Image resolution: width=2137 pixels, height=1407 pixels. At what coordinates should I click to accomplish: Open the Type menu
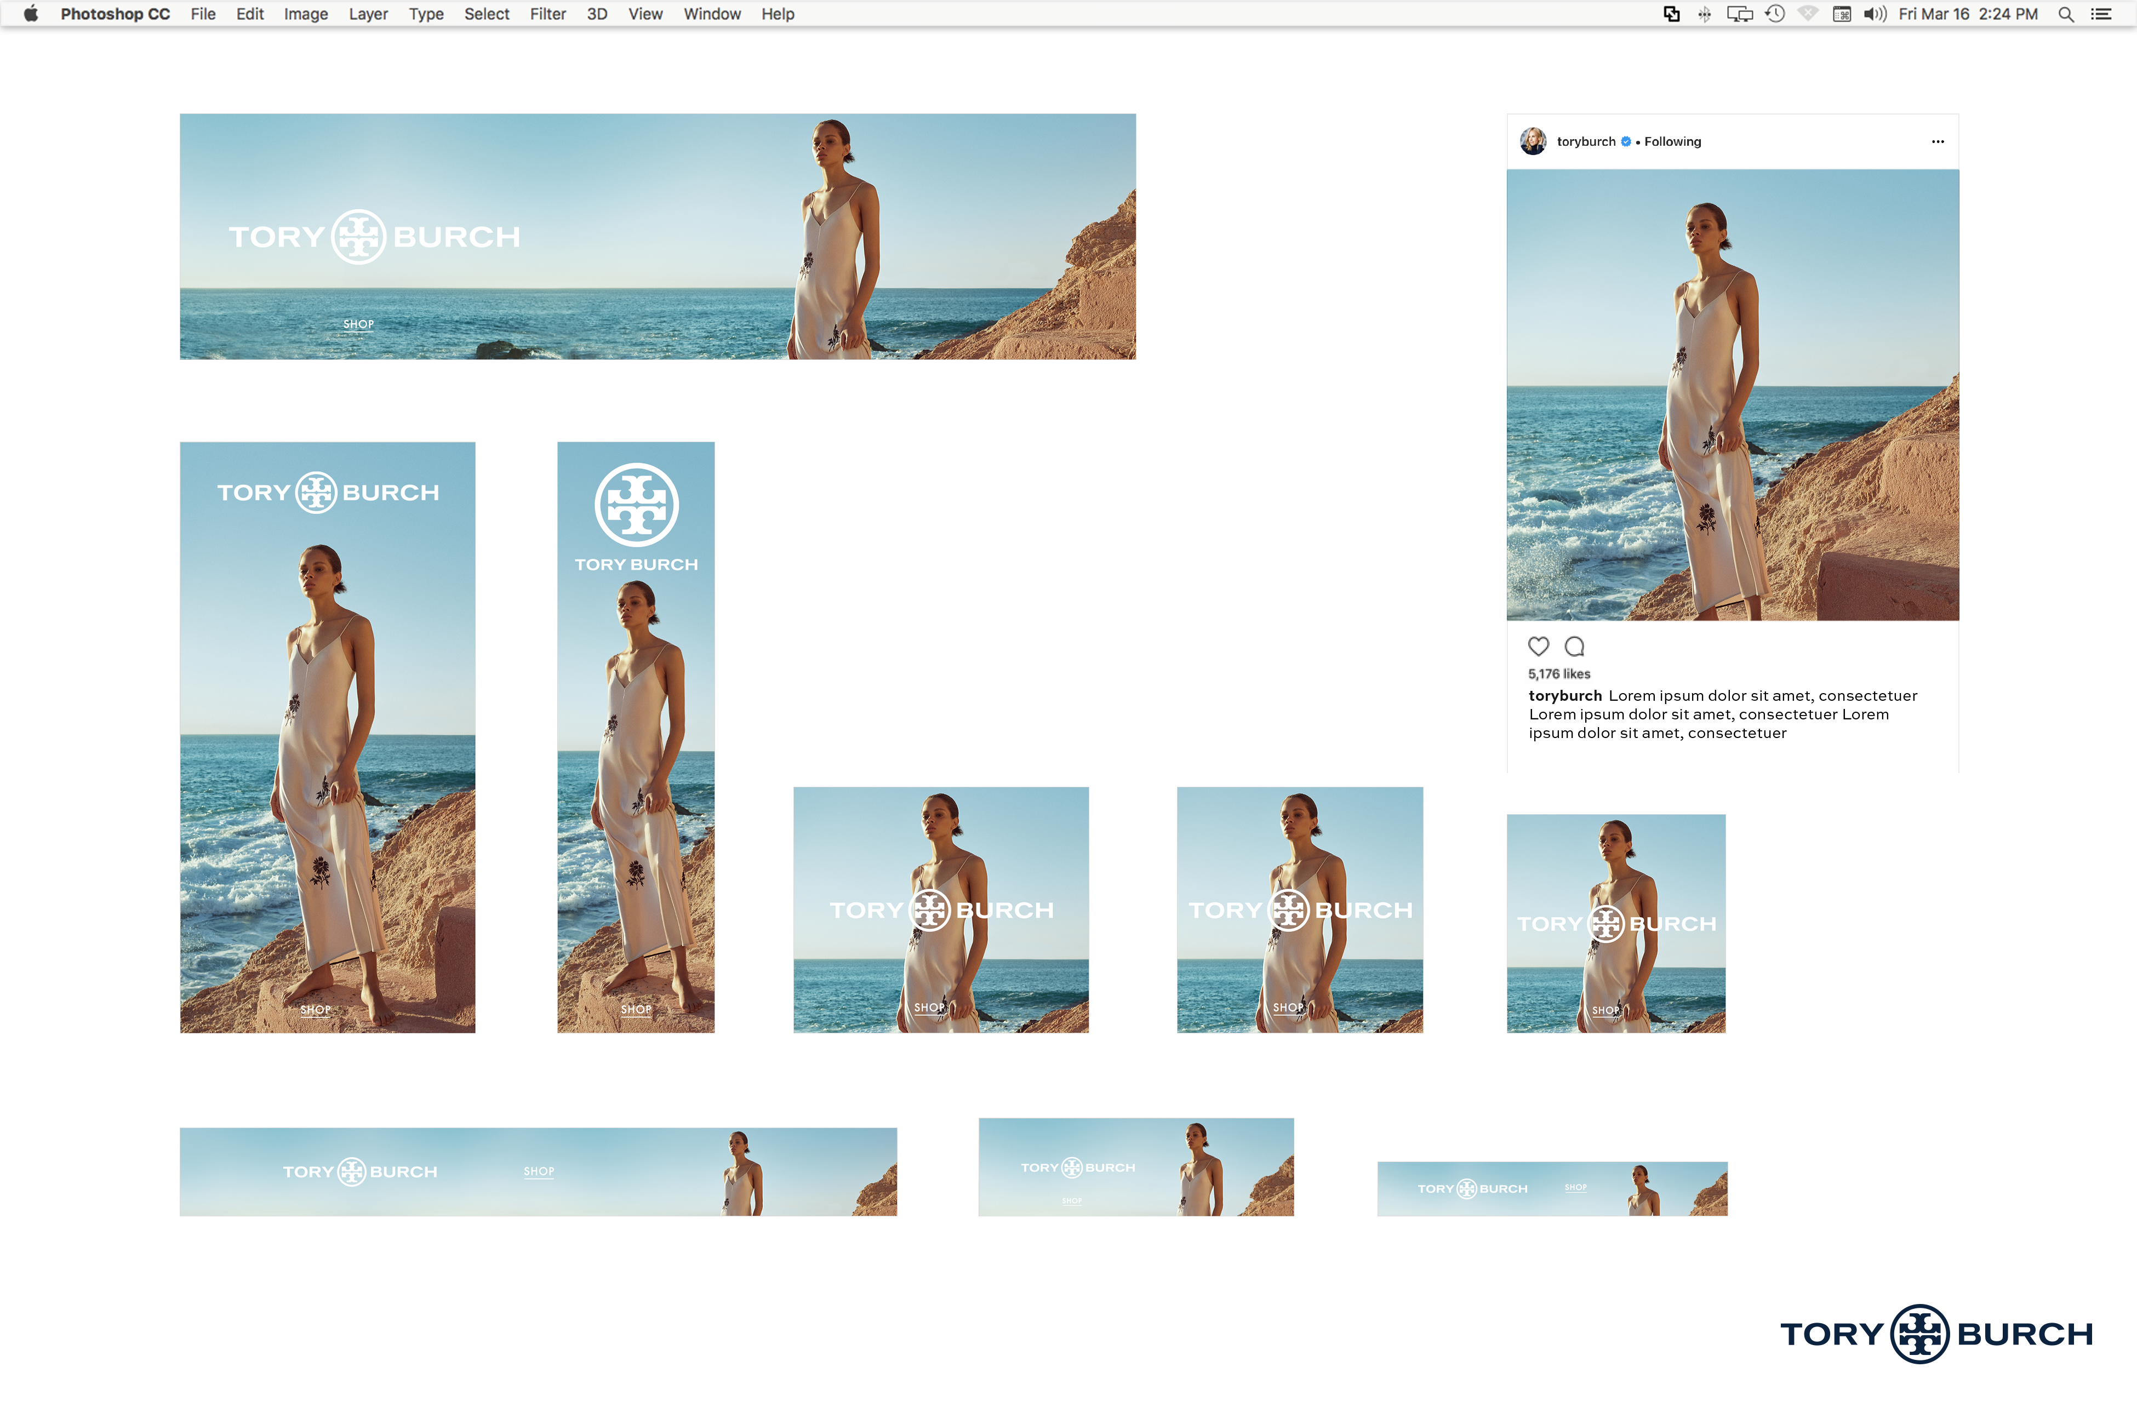click(426, 14)
